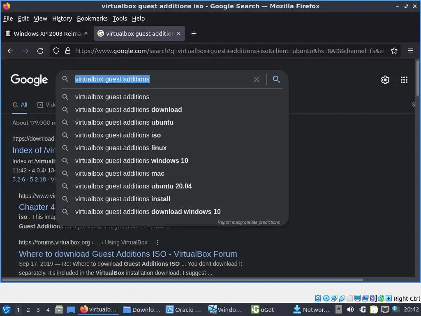Pick suggestion virtualbox guest additions install
Viewport: 421px width, 316px height.
[172, 199]
